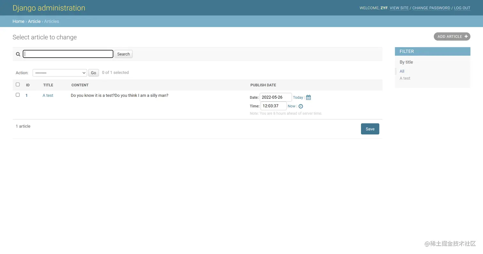This screenshot has width=483, height=254.
Task: Sort by CONTENT column header
Action: click(x=80, y=85)
